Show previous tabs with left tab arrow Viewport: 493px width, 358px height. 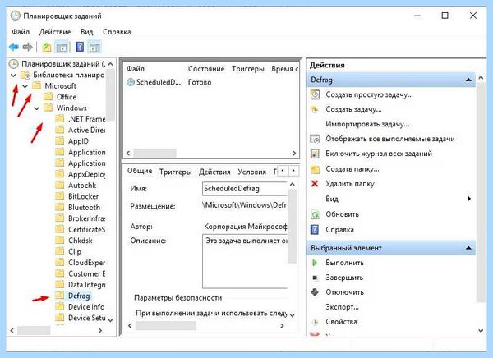[x=283, y=171]
